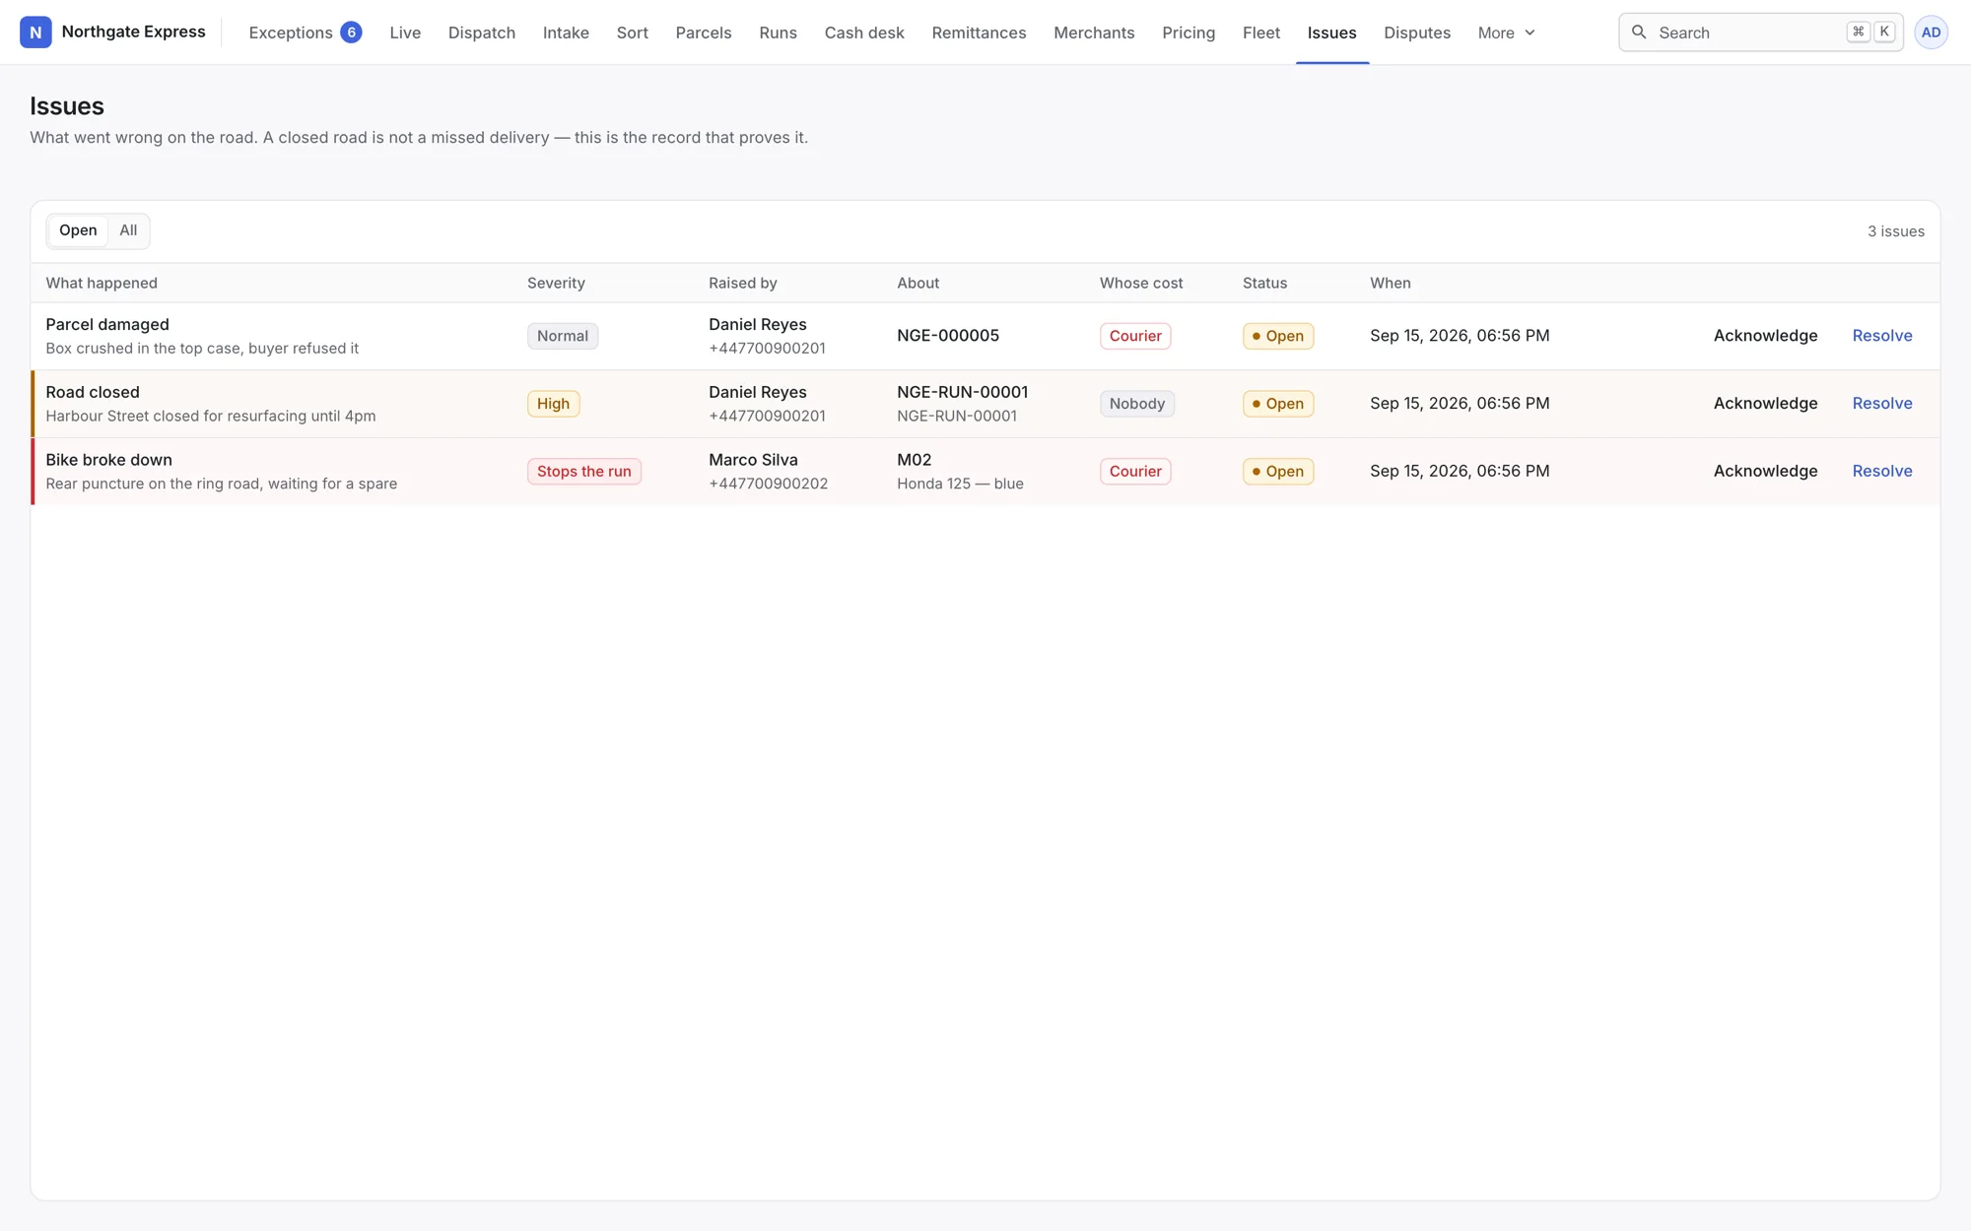Viewport: 1971px width, 1231px height.
Task: Click Open status in Road closed row
Action: tap(1278, 404)
